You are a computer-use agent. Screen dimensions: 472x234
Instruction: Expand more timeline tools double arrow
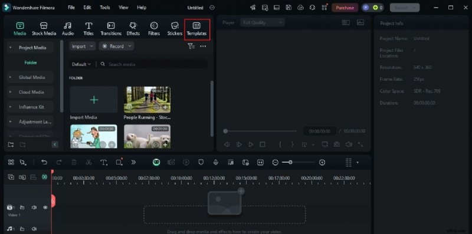[133, 163]
